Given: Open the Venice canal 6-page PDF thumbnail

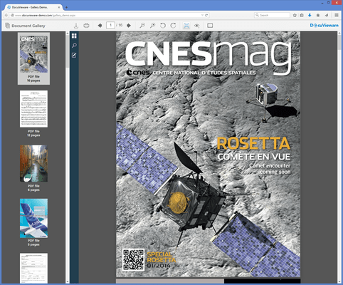Looking at the screenshot, I should tap(33, 164).
